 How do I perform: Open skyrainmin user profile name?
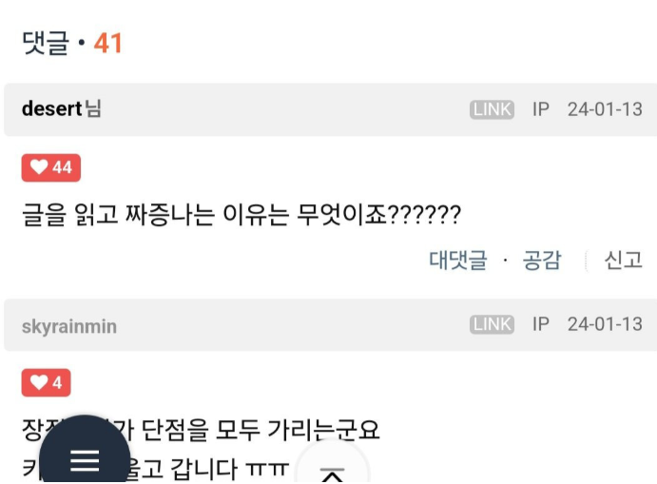click(69, 326)
